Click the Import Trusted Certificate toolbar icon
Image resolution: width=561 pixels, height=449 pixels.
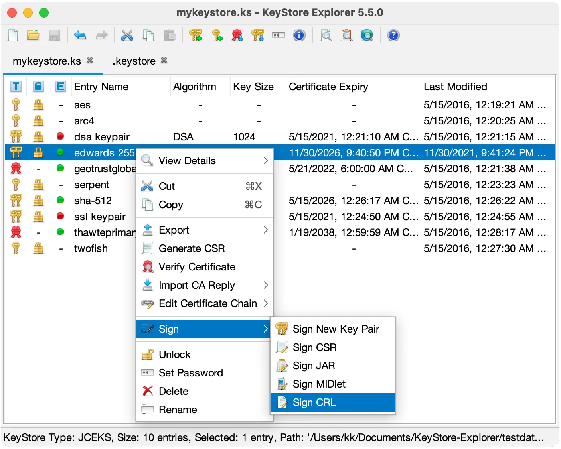[237, 35]
